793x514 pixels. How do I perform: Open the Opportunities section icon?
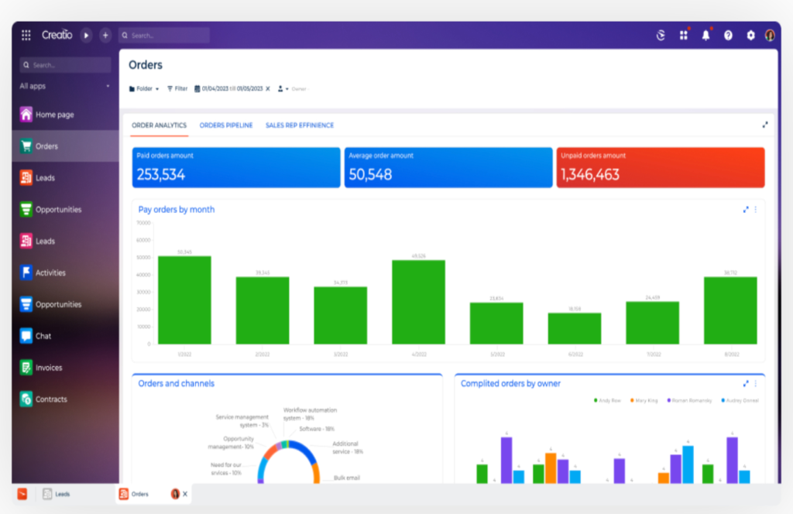tap(26, 209)
